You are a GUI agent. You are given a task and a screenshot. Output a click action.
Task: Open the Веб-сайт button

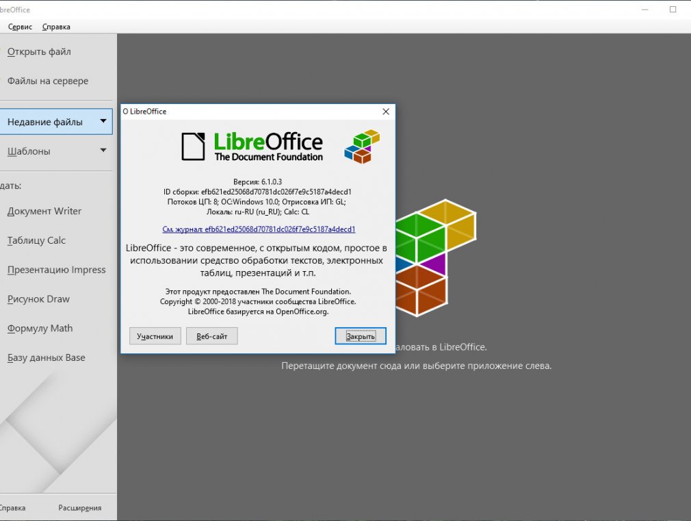(211, 336)
